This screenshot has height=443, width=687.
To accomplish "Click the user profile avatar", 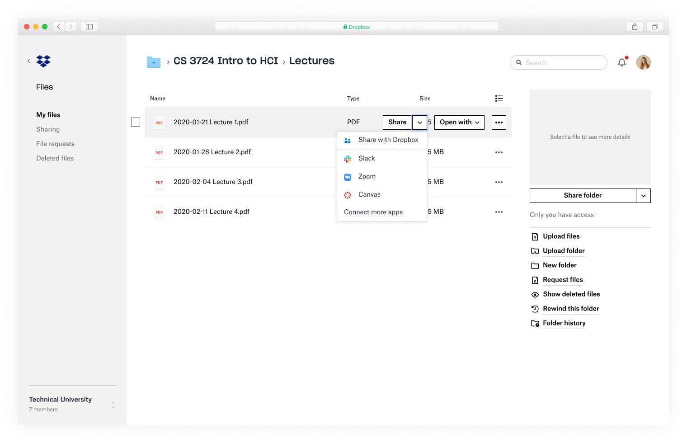I will click(x=643, y=62).
